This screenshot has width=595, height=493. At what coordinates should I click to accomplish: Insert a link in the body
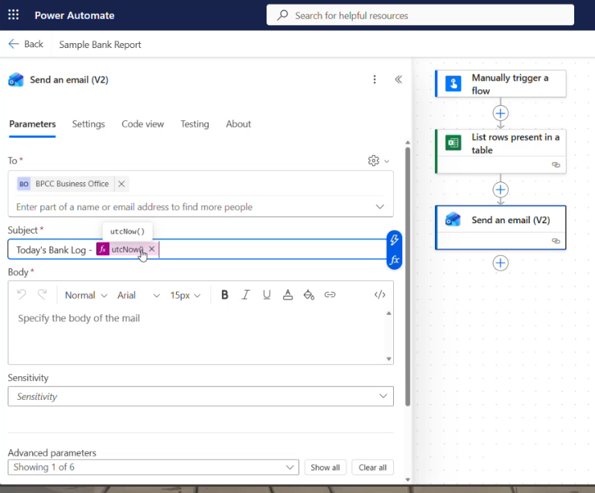point(330,295)
